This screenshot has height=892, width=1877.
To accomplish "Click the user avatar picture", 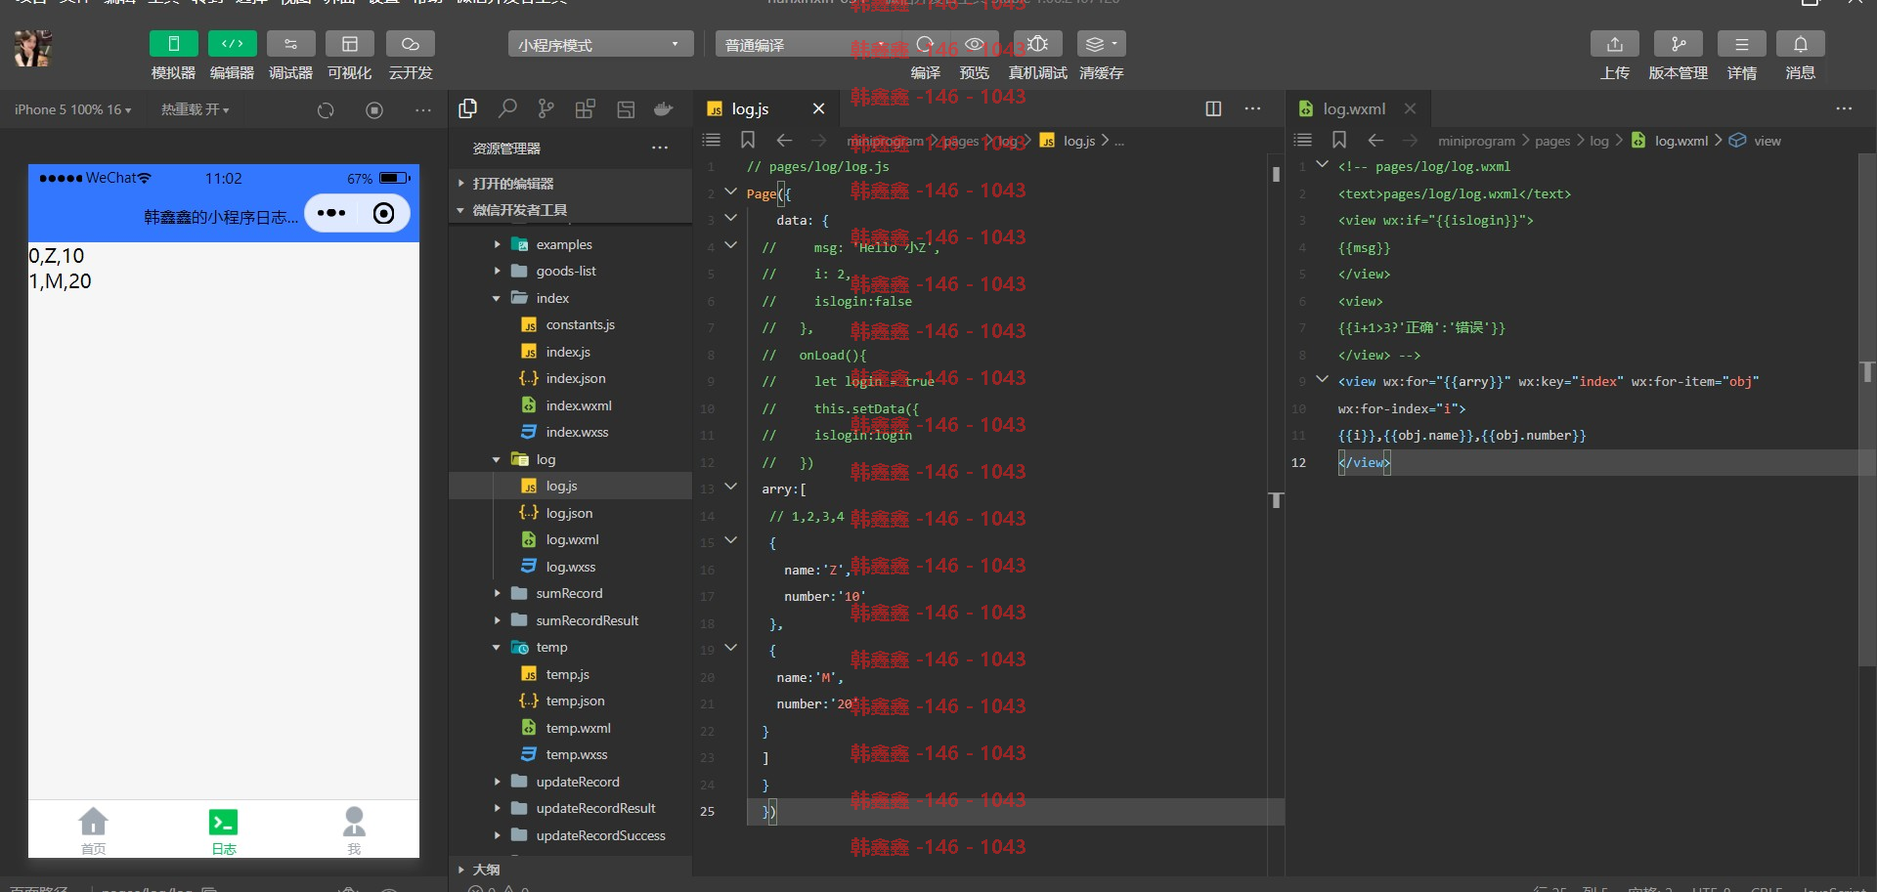I will pos(32,48).
